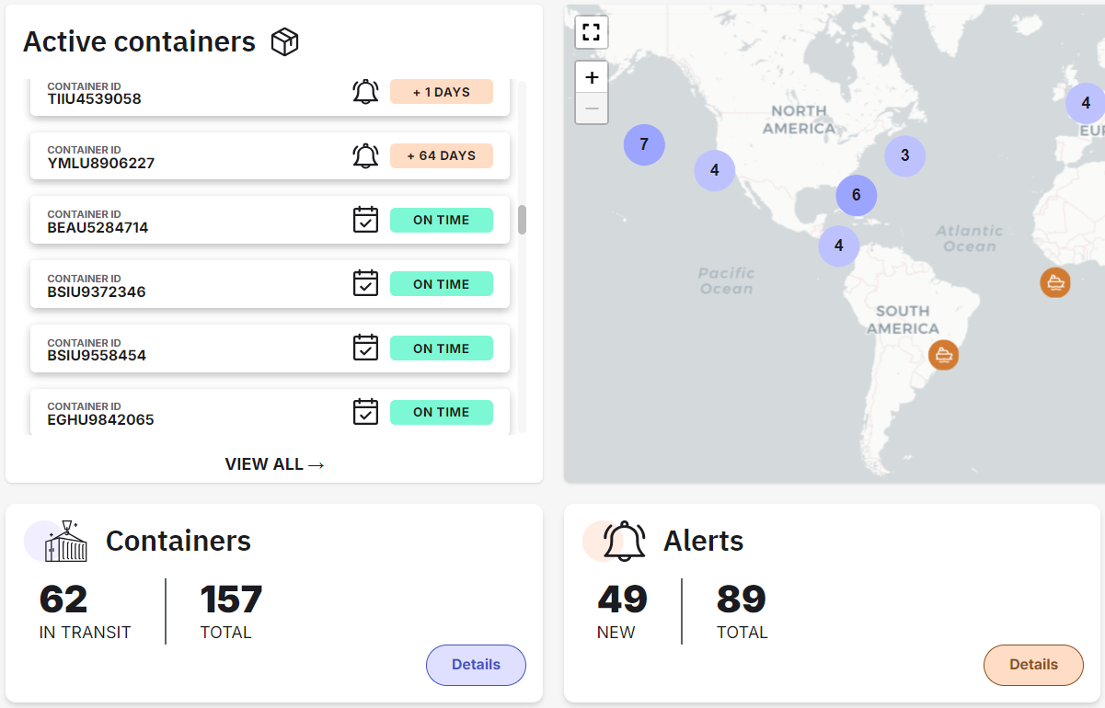
Task: Click the + 64 DAYS delay badge
Action: click(x=442, y=155)
